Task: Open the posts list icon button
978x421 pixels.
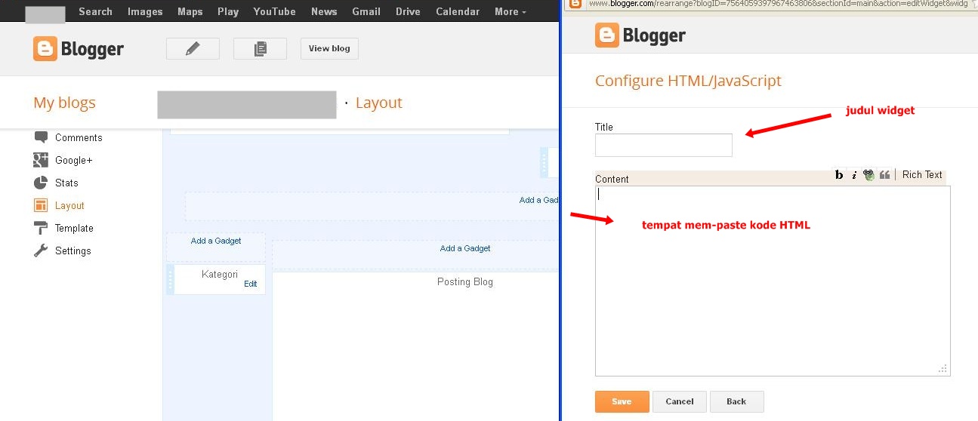Action: click(260, 48)
